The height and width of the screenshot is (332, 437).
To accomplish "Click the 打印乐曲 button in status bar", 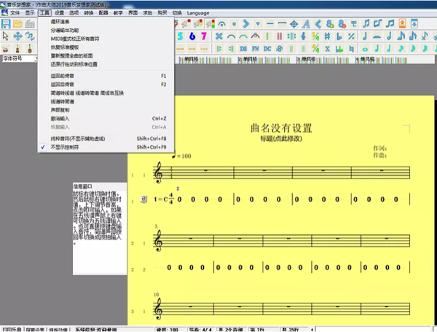I will [12, 328].
